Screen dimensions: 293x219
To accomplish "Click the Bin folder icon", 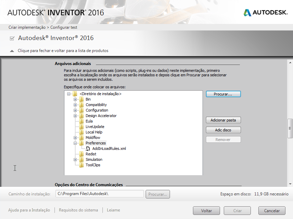I will click(81, 99).
